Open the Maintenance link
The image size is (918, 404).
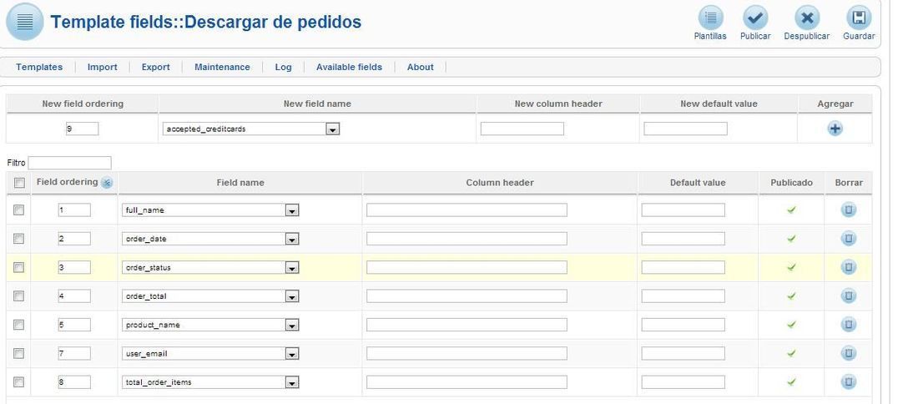(x=222, y=68)
